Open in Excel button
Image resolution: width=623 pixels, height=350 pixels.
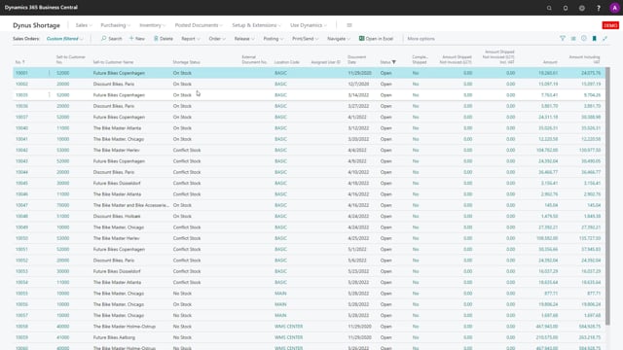pos(376,39)
